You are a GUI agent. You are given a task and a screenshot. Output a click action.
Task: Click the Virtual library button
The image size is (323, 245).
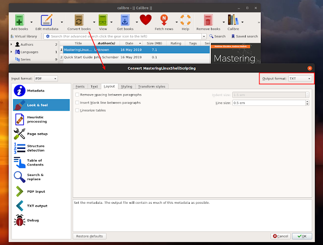(x=24, y=36)
